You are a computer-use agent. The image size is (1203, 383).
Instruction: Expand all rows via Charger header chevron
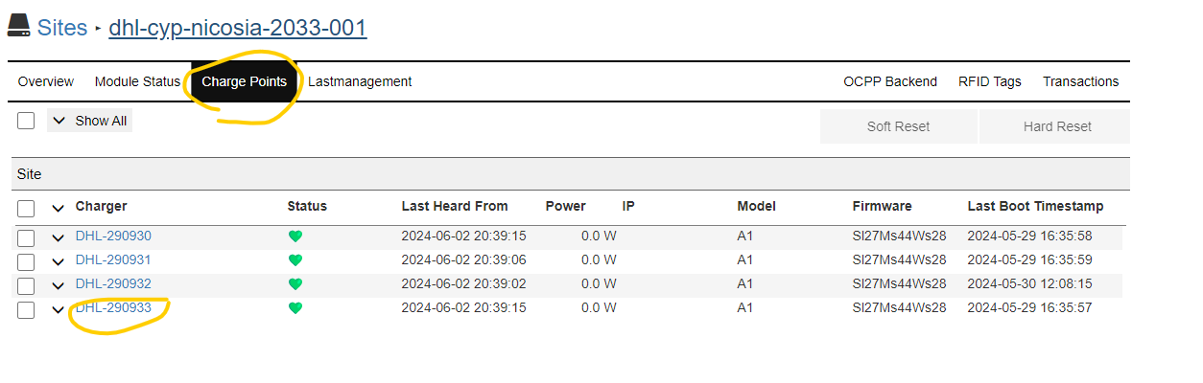(59, 208)
